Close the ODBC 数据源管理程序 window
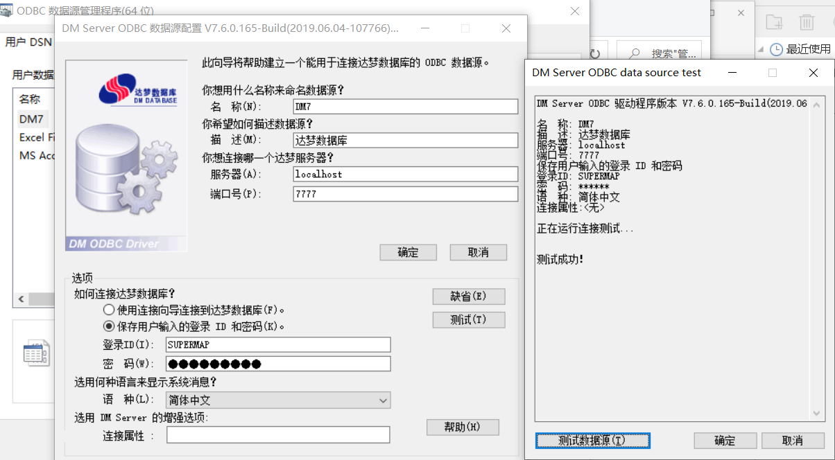 pos(575,11)
